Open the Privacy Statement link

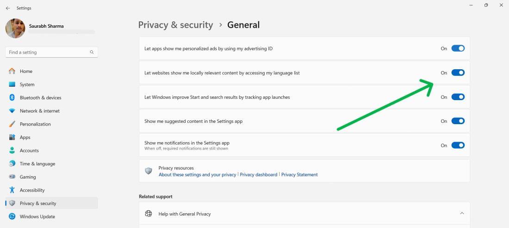click(299, 175)
